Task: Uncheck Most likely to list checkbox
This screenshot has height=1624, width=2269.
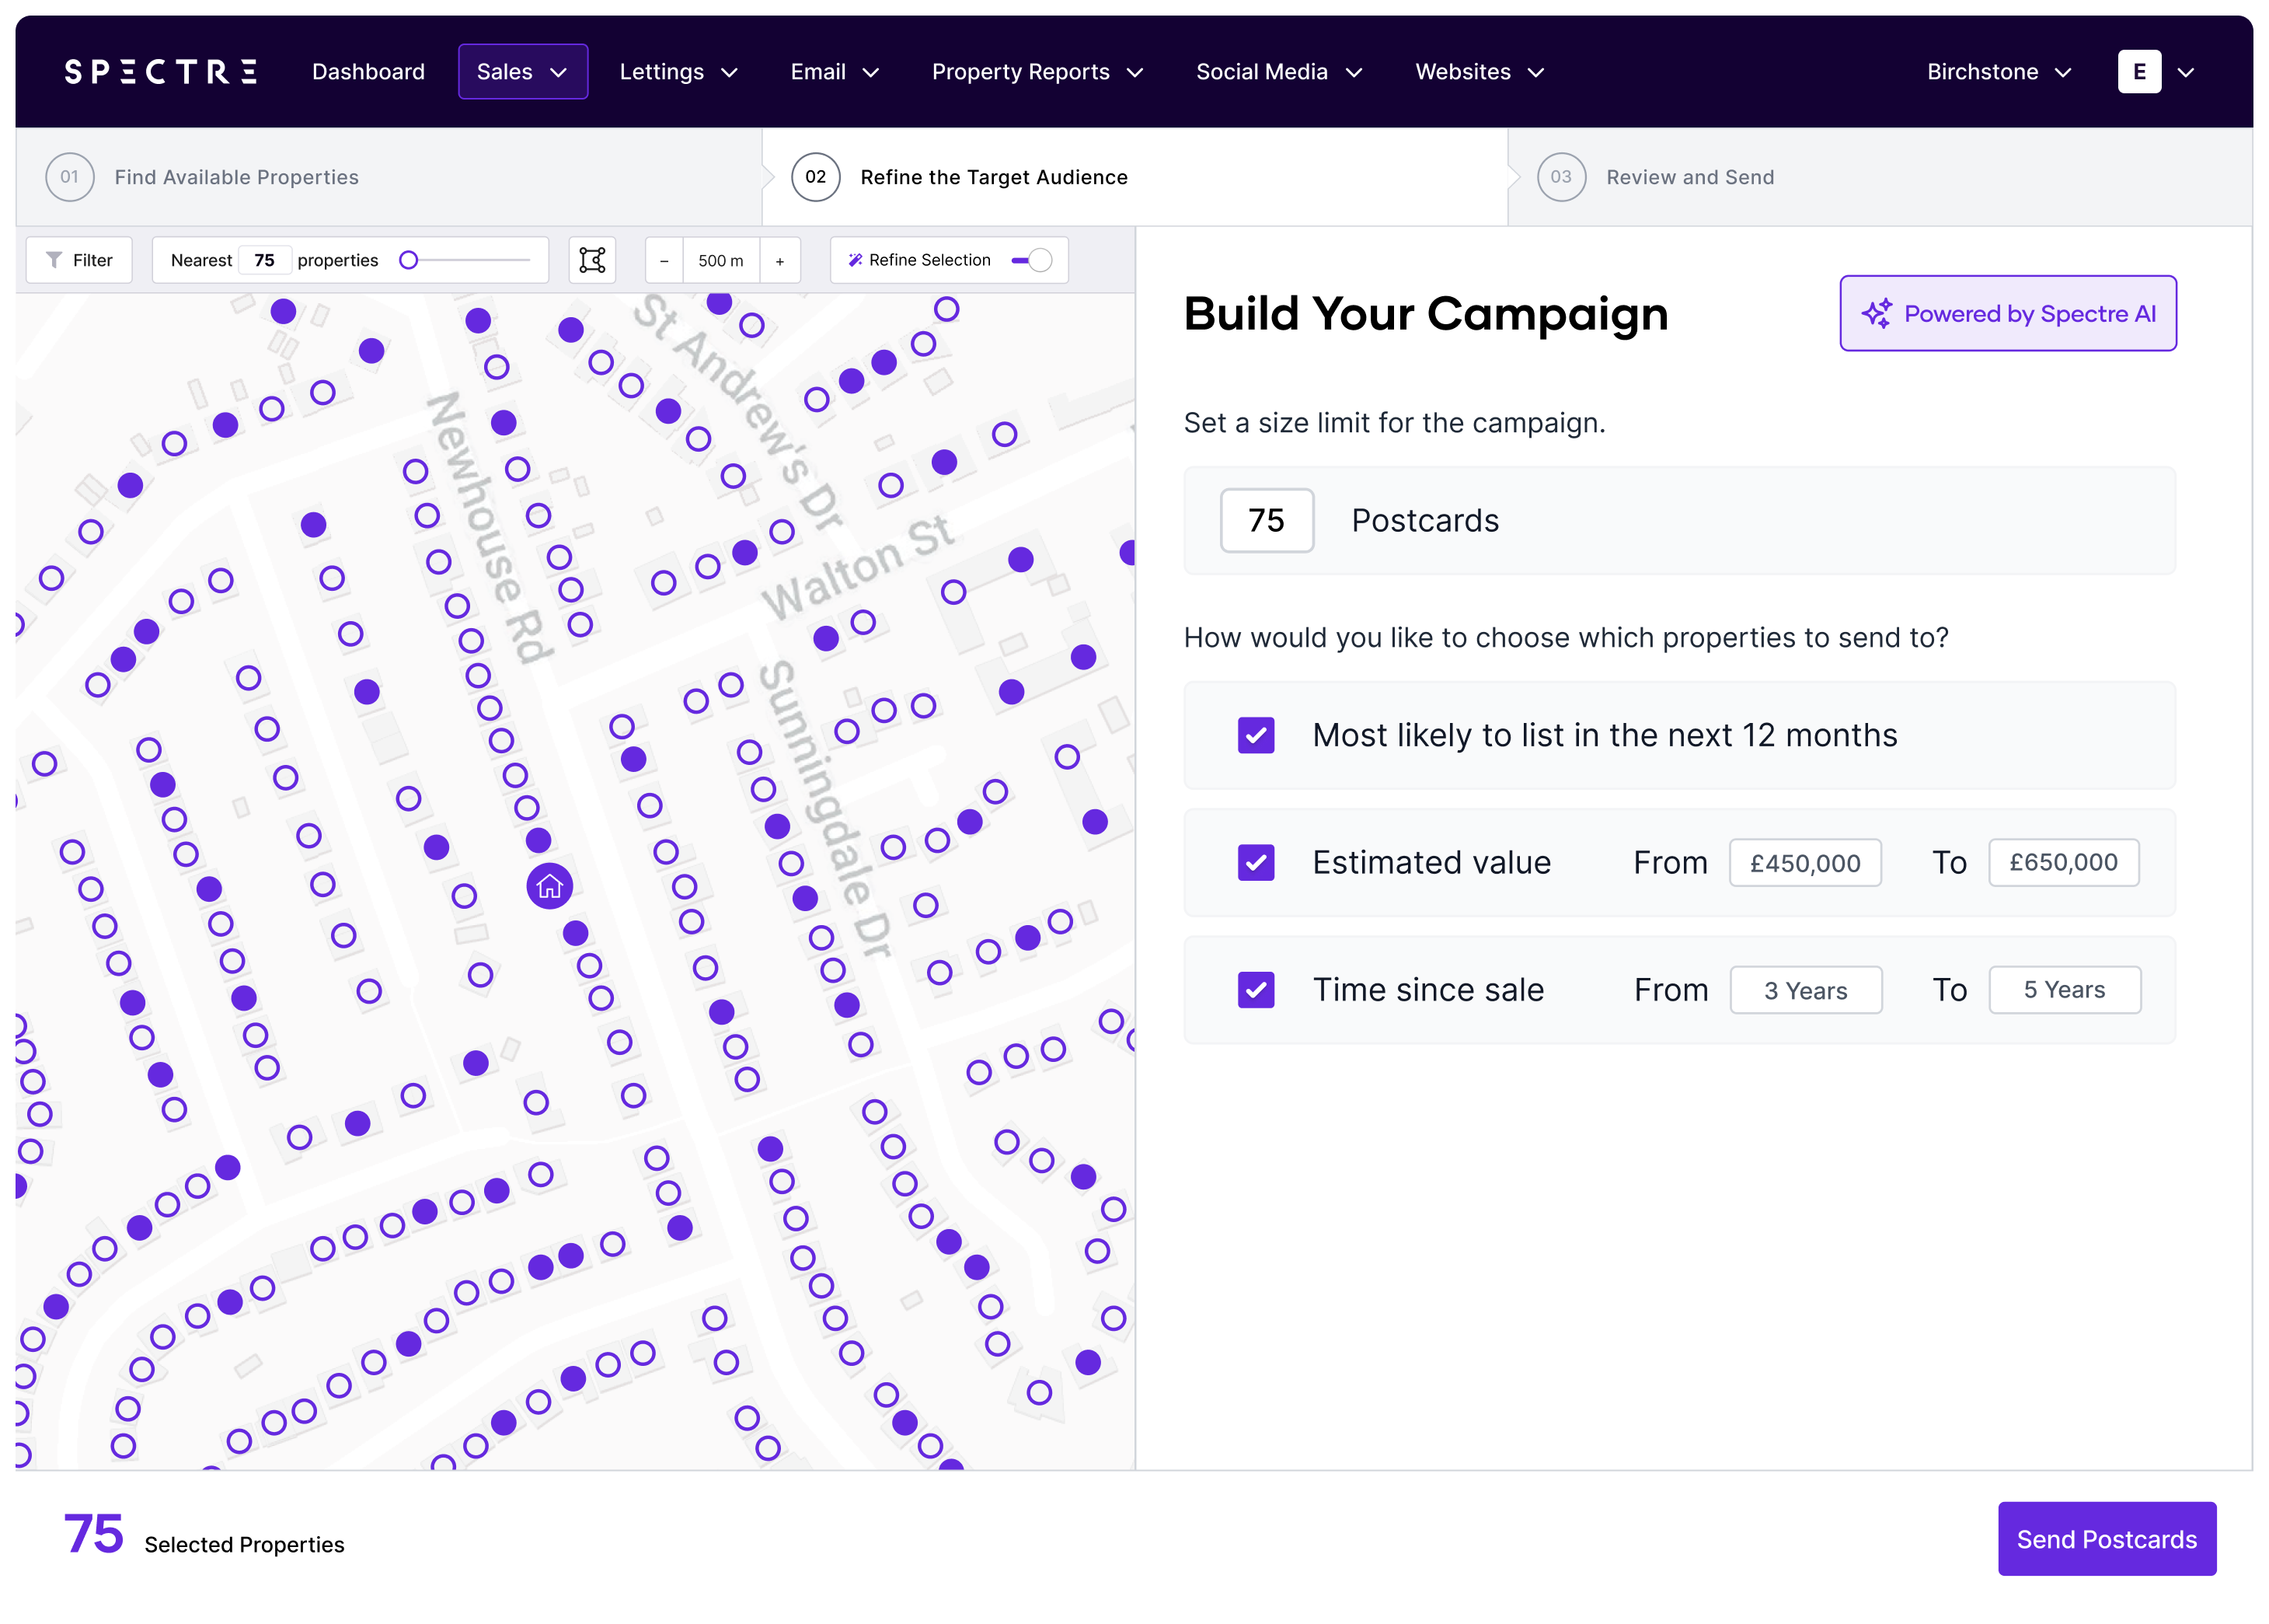Action: pos(1256,735)
